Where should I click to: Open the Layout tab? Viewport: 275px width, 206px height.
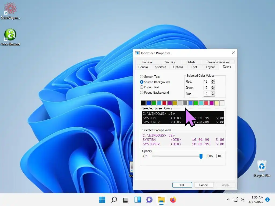coord(210,67)
